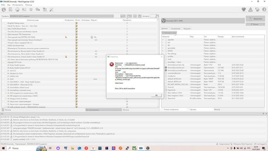The image size is (268, 151).
Task: Open the Settings wrench-and-screwdriver toolbar icon
Action: click(51, 10)
